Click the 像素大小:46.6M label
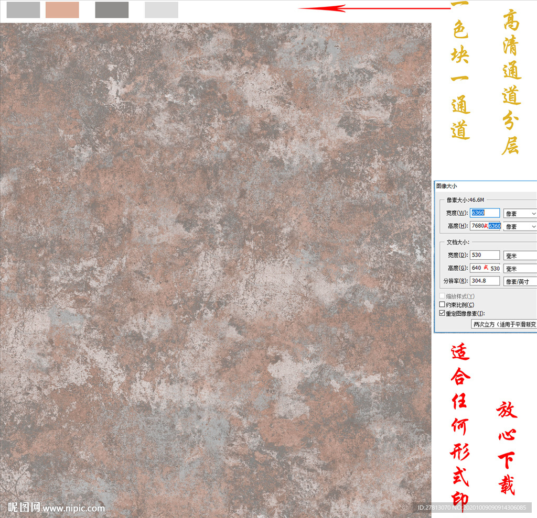The image size is (537, 518). click(x=465, y=200)
